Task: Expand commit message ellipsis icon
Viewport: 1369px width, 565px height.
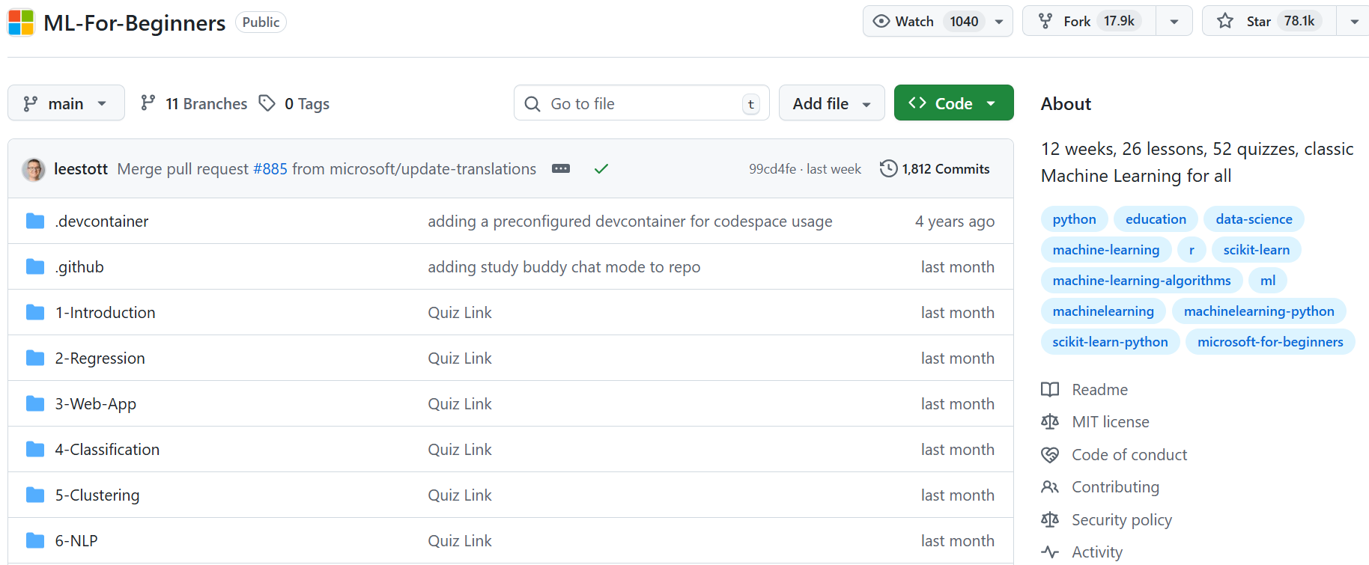Action: click(x=561, y=169)
